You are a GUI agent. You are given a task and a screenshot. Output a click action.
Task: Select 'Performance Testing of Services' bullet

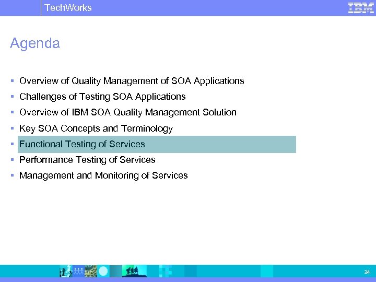coord(87,160)
